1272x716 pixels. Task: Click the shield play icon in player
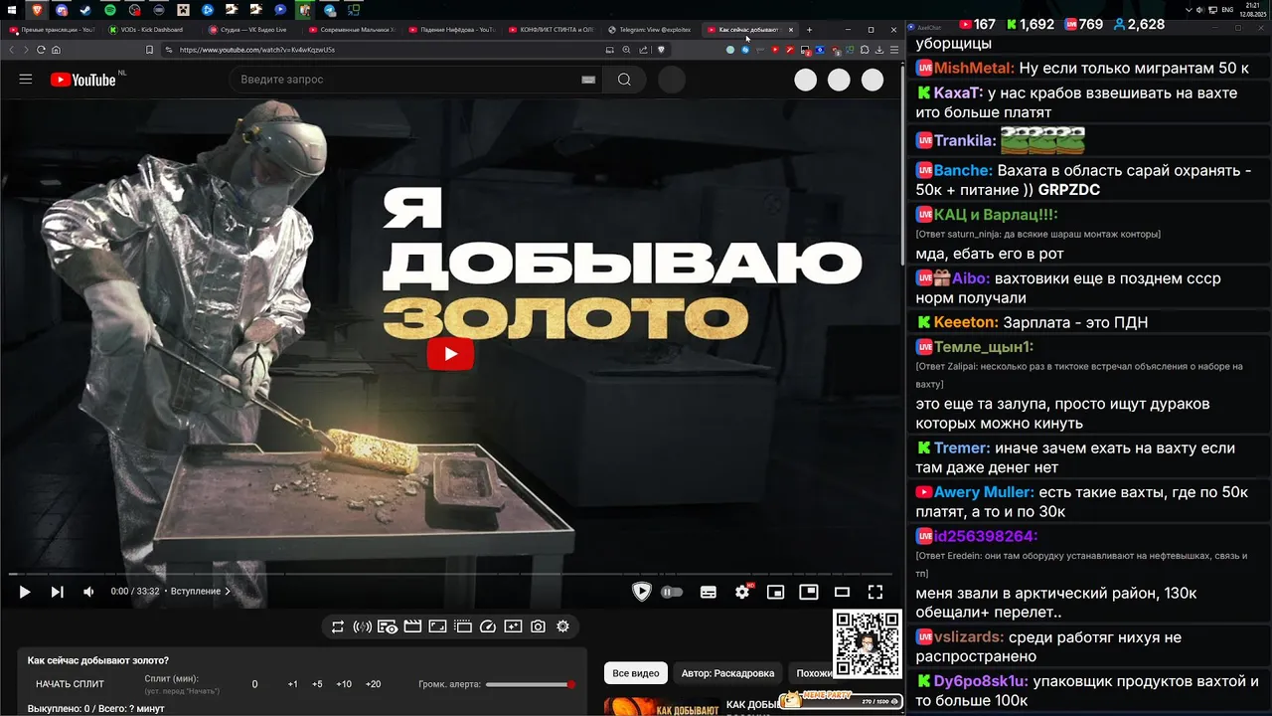coord(642,592)
